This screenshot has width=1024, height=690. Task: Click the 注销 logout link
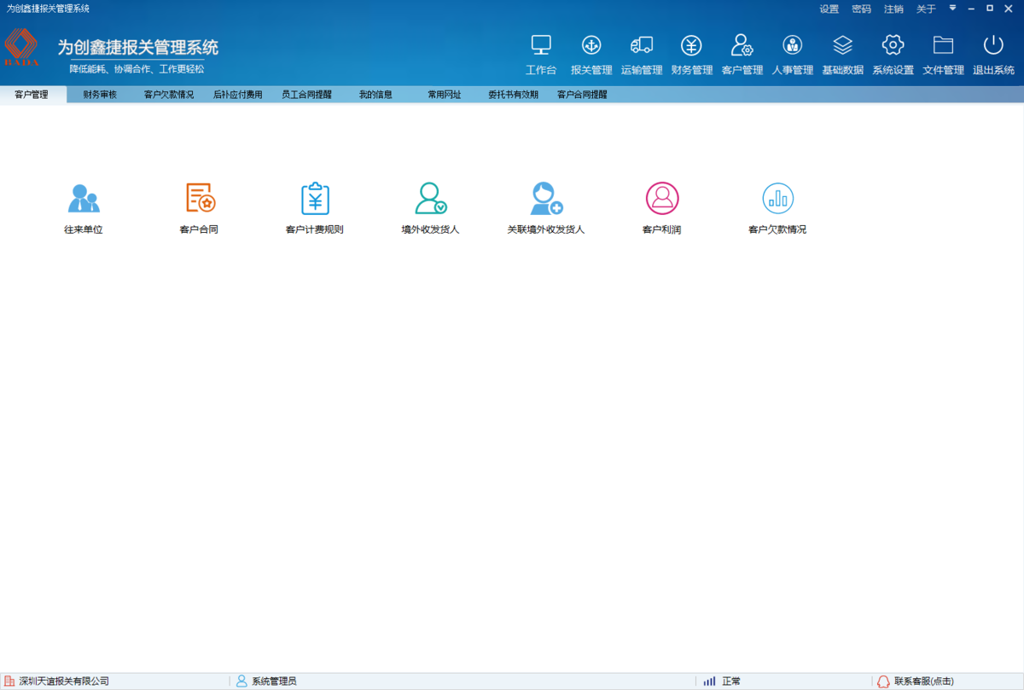(x=893, y=9)
